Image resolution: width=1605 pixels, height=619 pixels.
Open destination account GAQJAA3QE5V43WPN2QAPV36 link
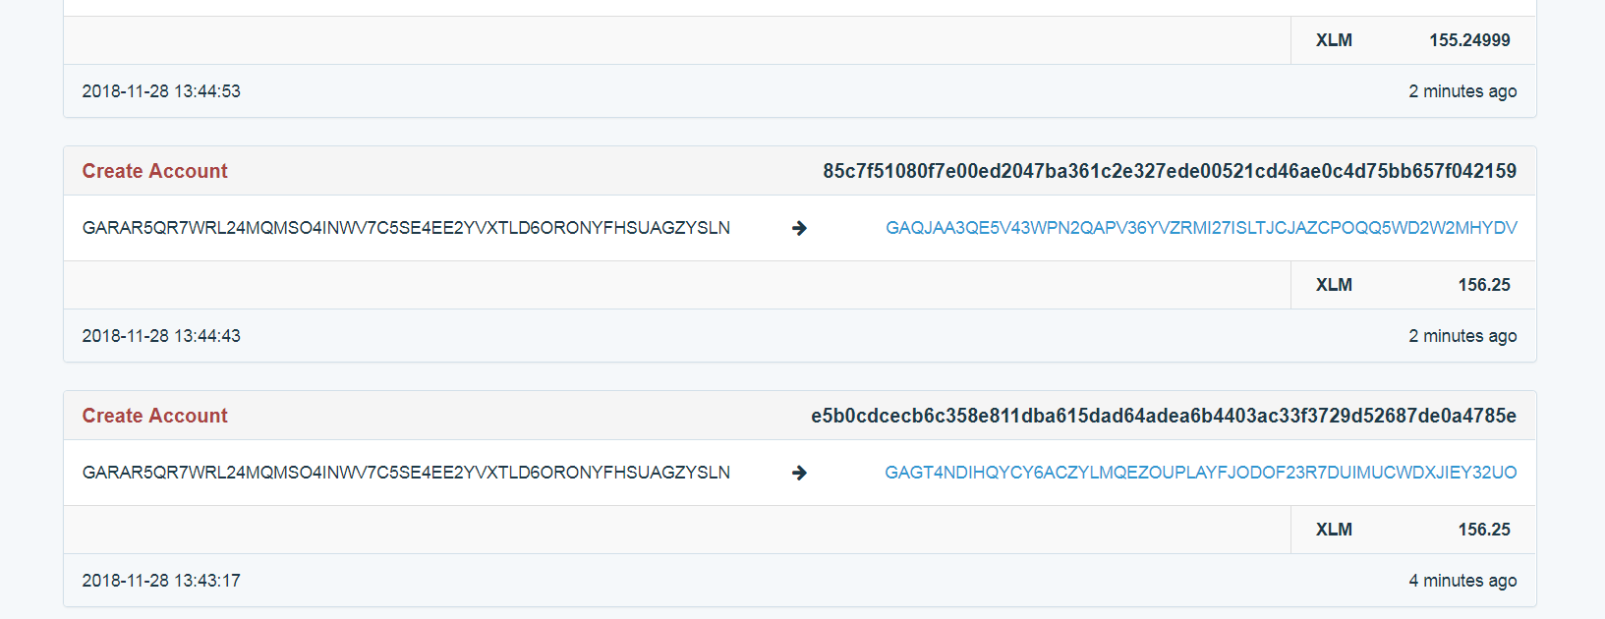point(1201,228)
